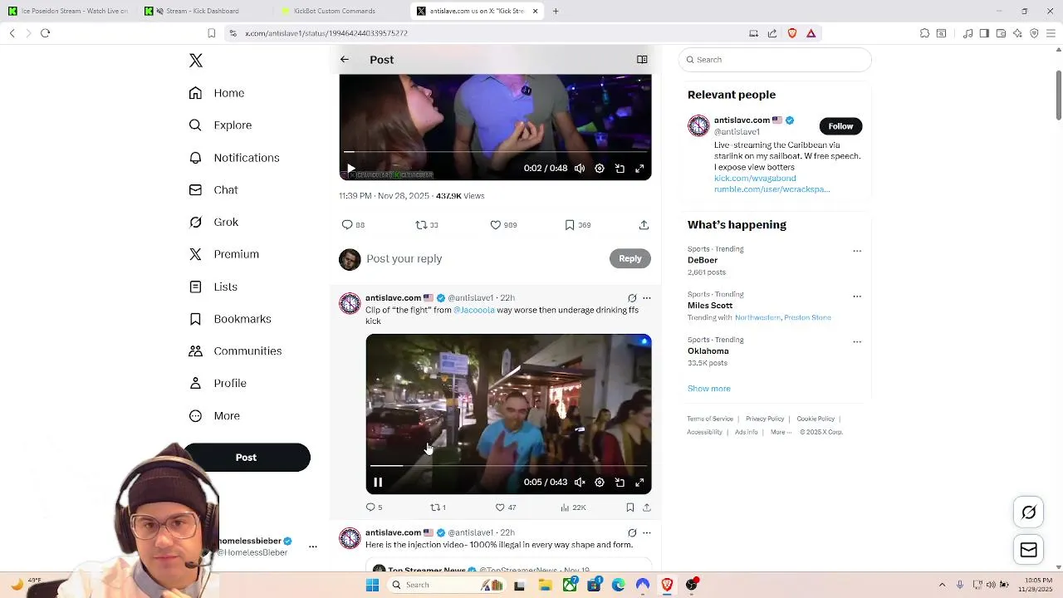
Task: Open settings gear on the fight clip video
Action: pos(600,483)
